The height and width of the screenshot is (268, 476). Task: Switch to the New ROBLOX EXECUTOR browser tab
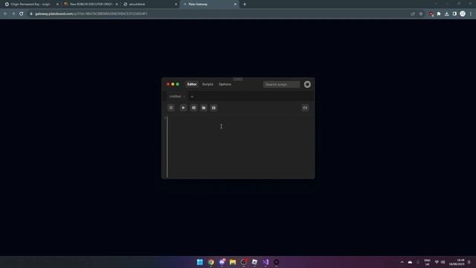[x=91, y=4]
